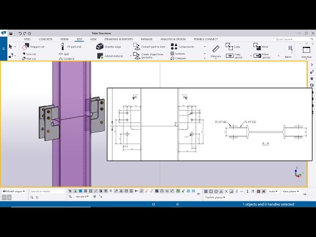Toggle the blue square selection switch
The width and height of the screenshot is (316, 237).
coord(80,191)
